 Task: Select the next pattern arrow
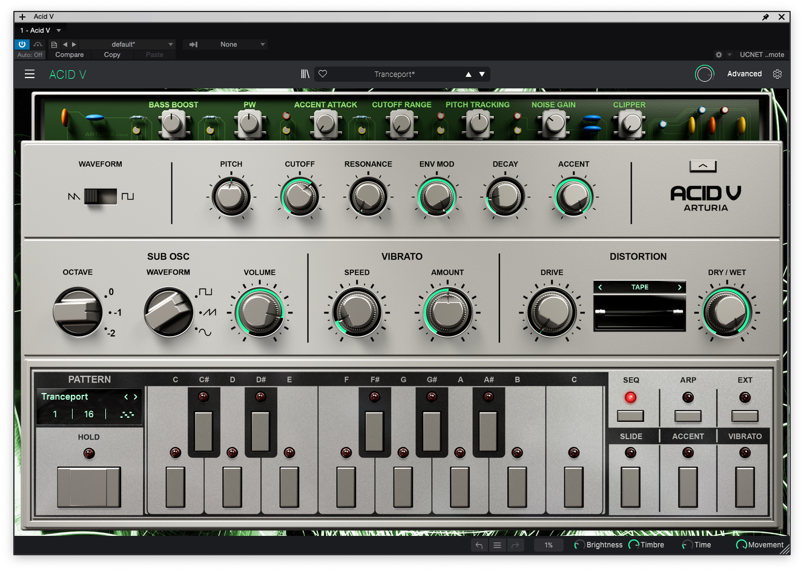(136, 397)
